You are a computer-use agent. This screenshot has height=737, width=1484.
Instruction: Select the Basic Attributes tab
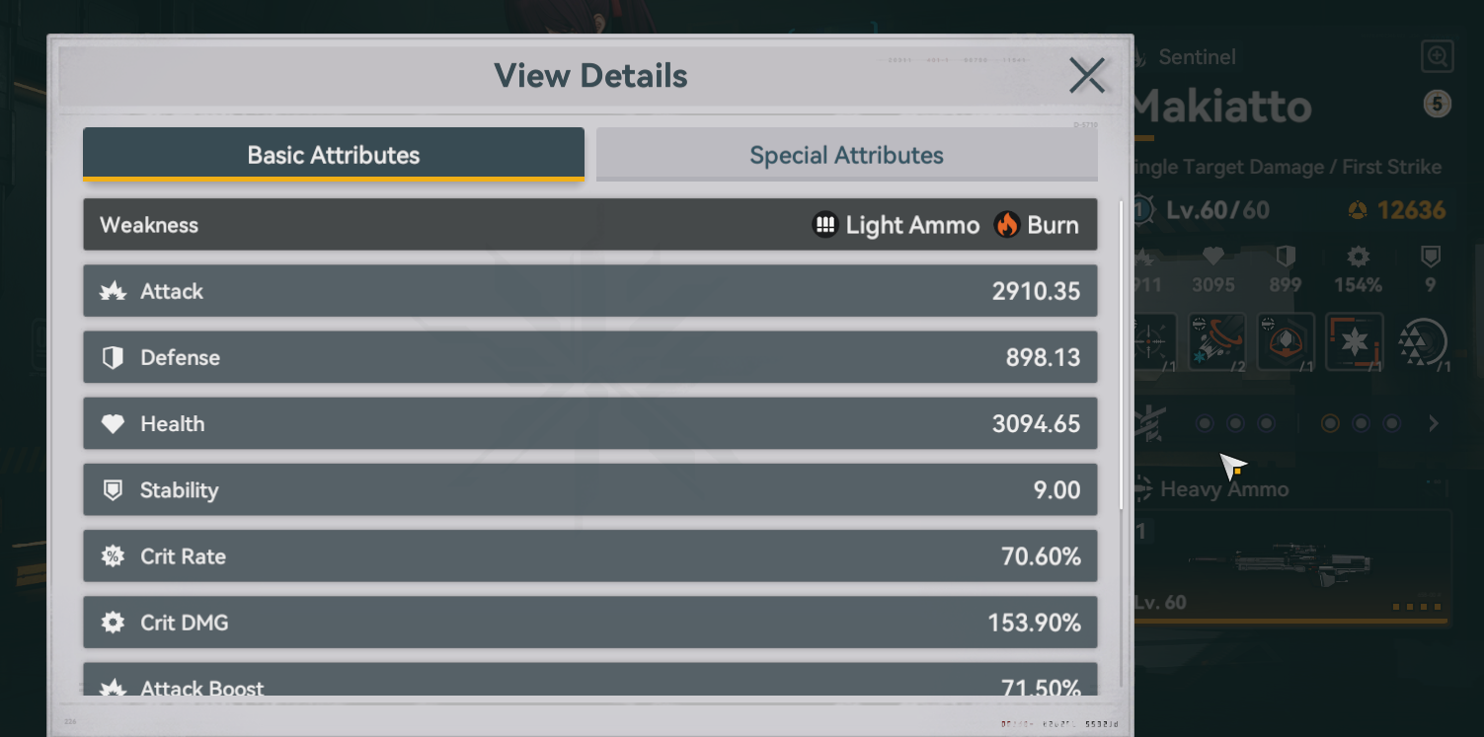point(334,154)
